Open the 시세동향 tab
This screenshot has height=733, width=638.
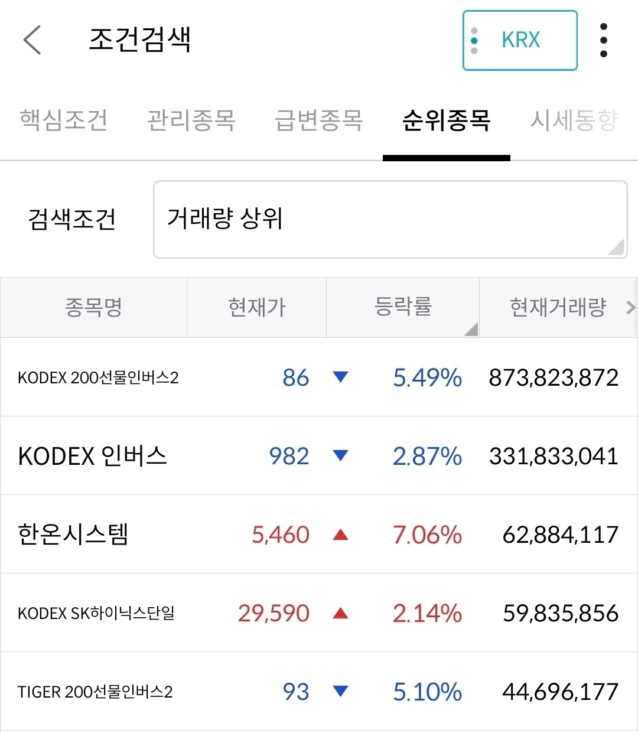pyautogui.click(x=574, y=120)
